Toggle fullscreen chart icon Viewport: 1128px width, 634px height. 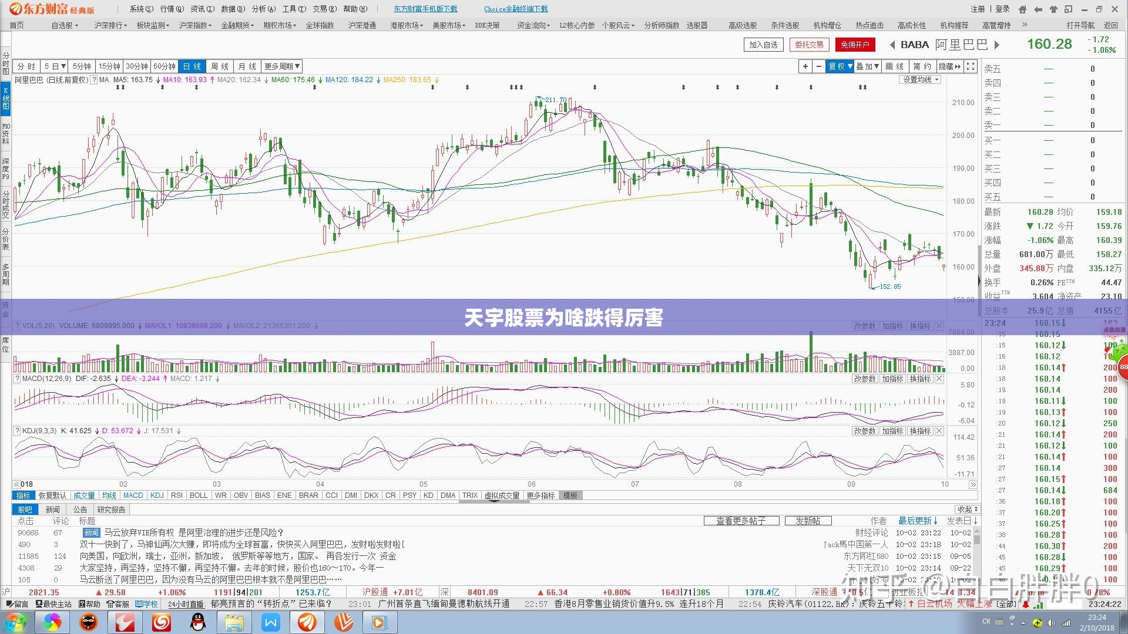click(971, 66)
